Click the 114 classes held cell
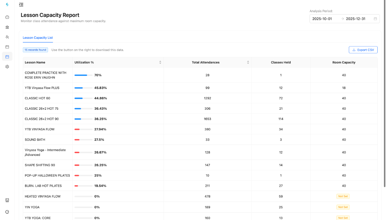This screenshot has width=386, height=220. coord(281,119)
